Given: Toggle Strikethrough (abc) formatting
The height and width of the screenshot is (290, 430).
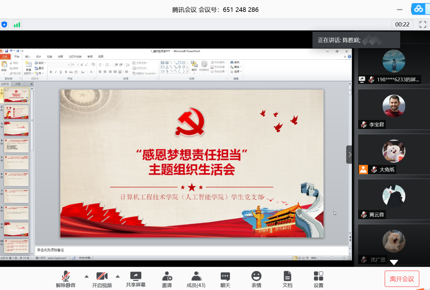Looking at the screenshot, I should [x=71, y=72].
